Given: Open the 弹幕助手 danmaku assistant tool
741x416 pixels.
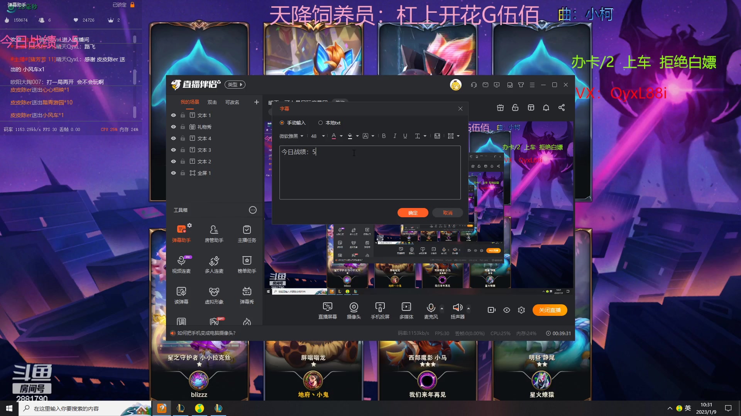Looking at the screenshot, I should point(181,233).
